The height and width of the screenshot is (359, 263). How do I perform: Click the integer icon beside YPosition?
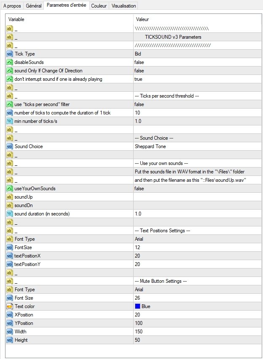pos(10,323)
